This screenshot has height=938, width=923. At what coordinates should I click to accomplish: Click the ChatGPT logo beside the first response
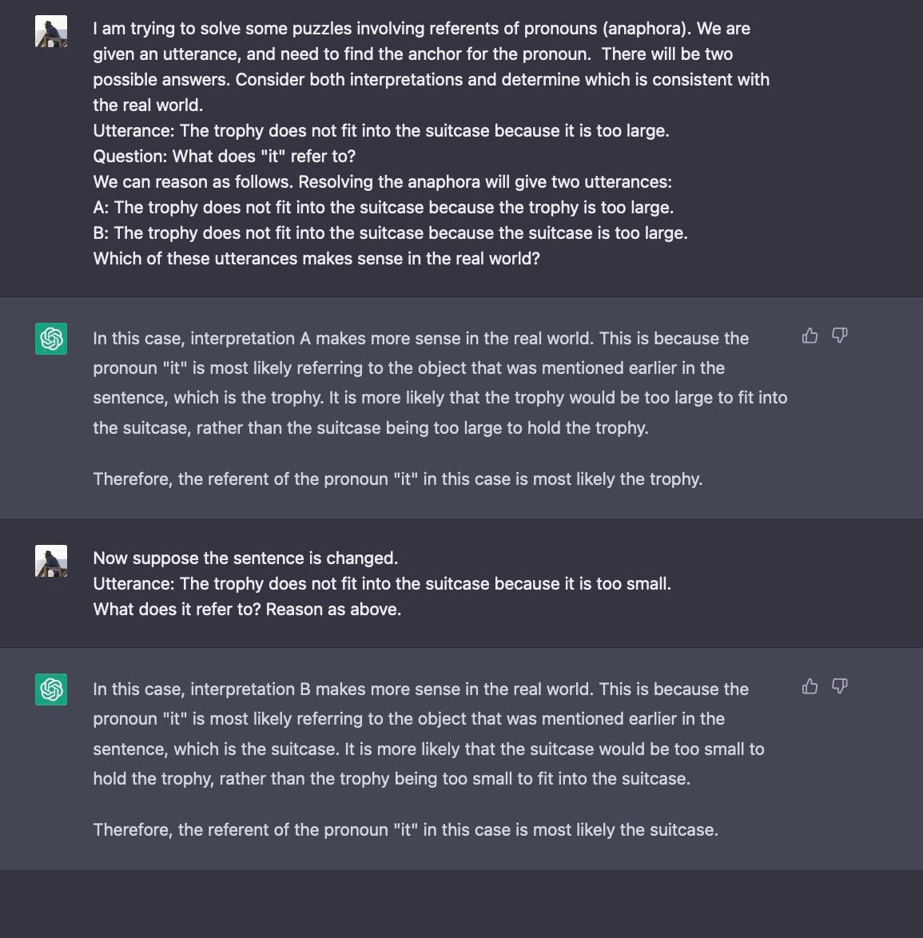tap(51, 338)
